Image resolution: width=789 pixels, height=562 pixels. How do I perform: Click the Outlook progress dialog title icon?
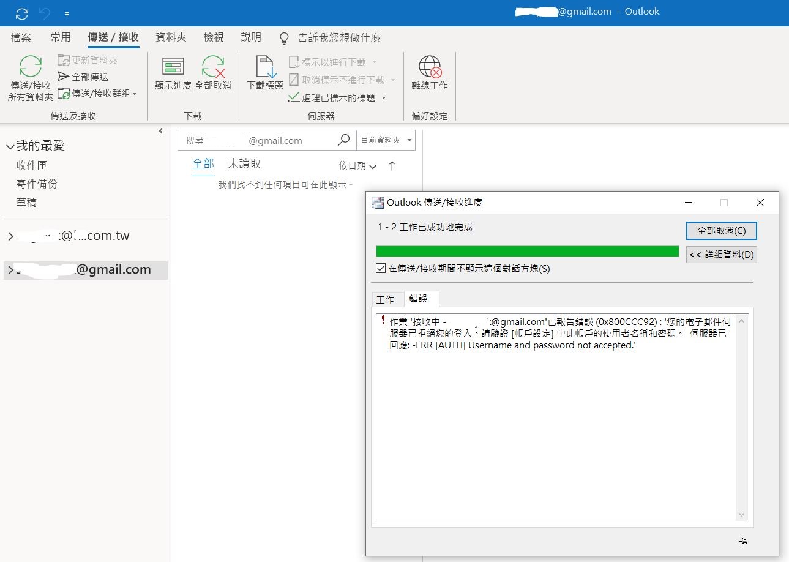click(x=378, y=203)
